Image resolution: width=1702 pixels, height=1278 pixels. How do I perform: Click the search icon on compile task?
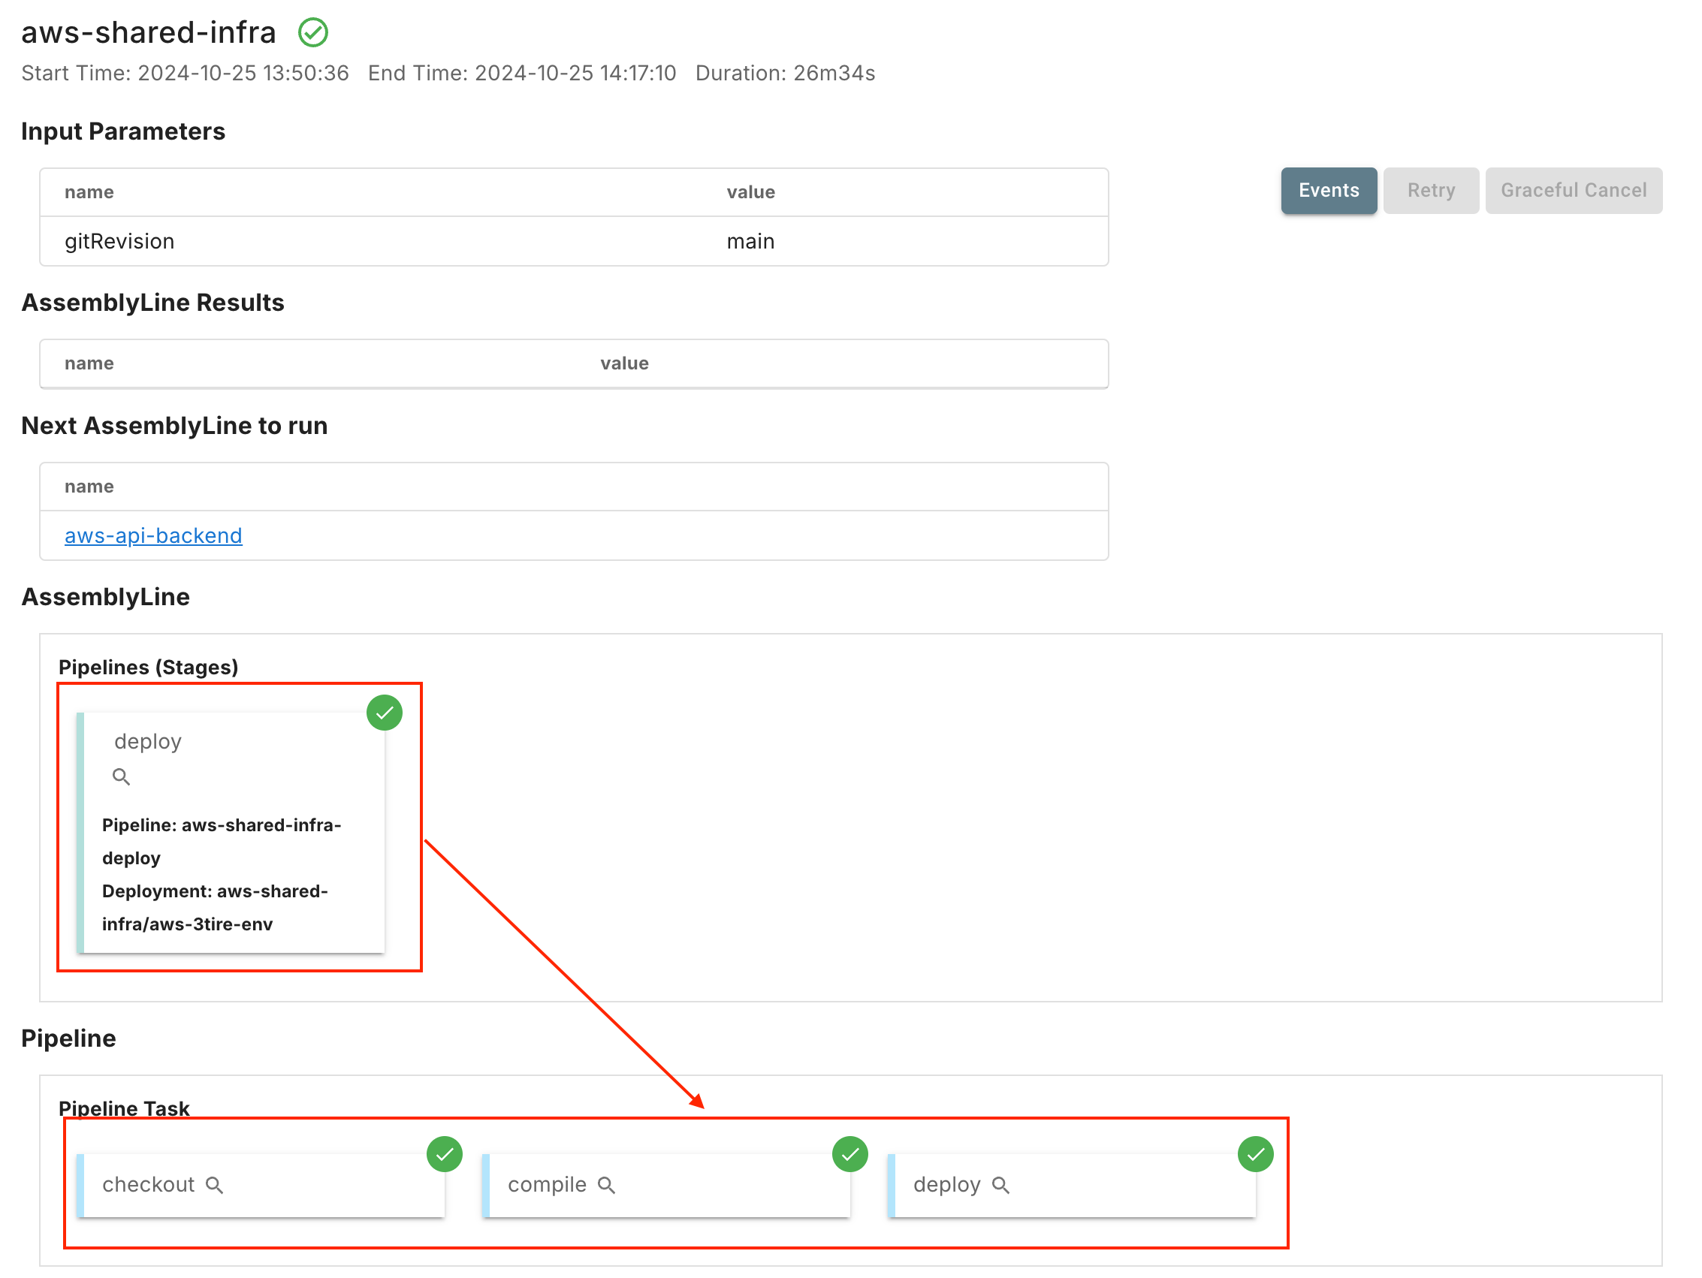[x=607, y=1184]
